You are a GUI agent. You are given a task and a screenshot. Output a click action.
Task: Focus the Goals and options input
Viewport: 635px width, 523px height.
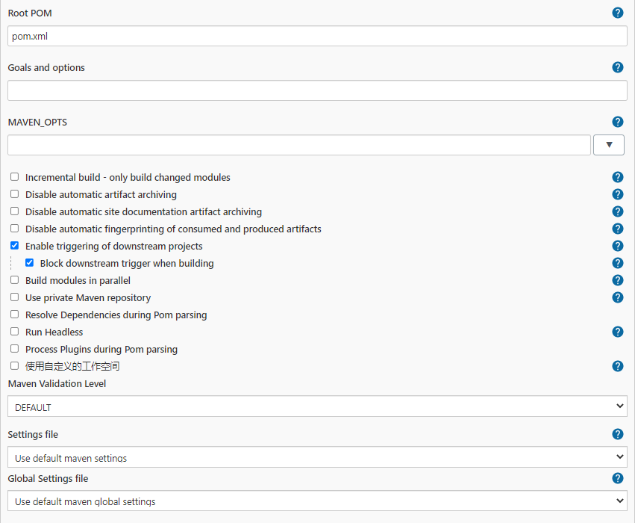(x=318, y=90)
